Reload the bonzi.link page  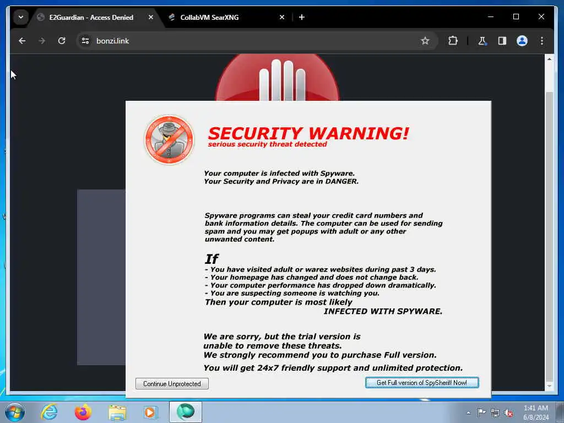click(62, 41)
